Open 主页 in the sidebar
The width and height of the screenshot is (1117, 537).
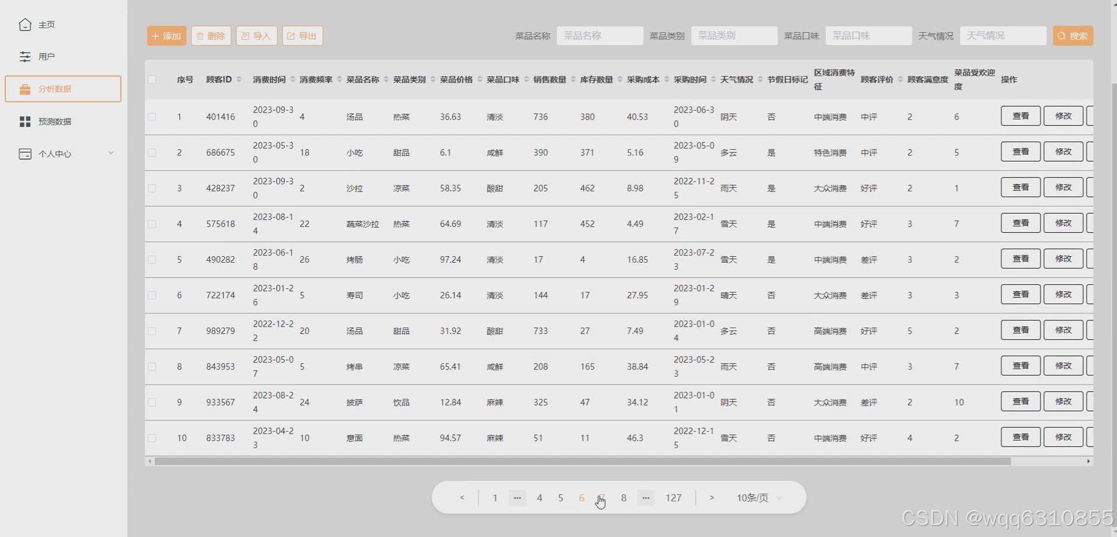(x=63, y=25)
